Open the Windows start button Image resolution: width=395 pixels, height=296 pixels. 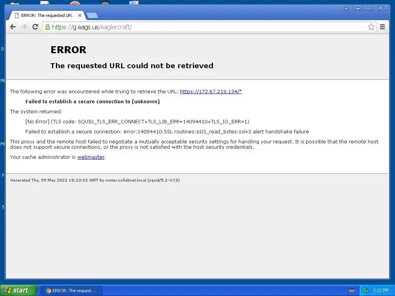(x=19, y=291)
